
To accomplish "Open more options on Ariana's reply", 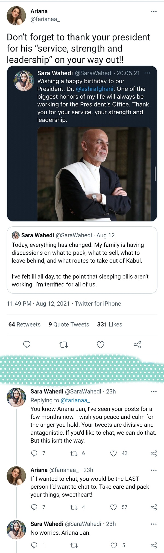I will (154, 470).
